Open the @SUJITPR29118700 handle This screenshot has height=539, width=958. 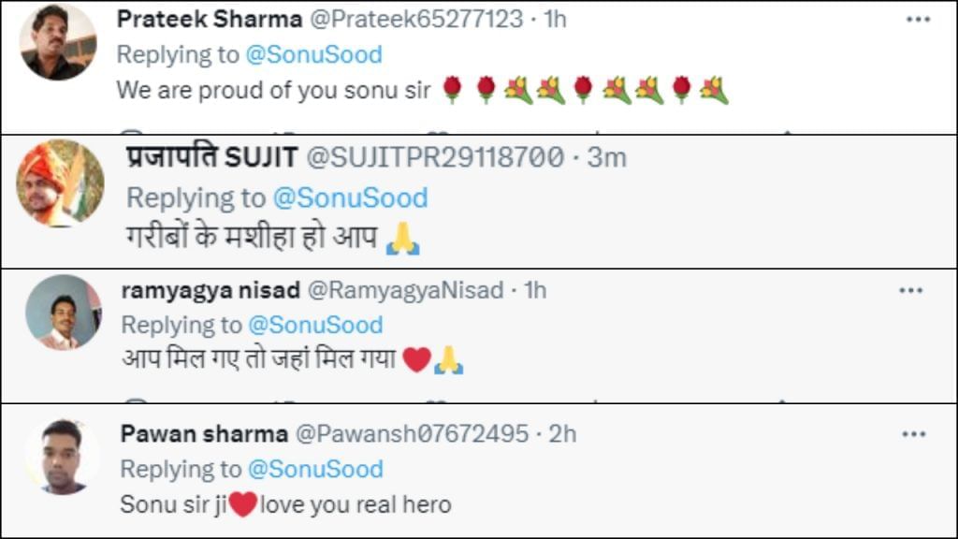(x=435, y=158)
